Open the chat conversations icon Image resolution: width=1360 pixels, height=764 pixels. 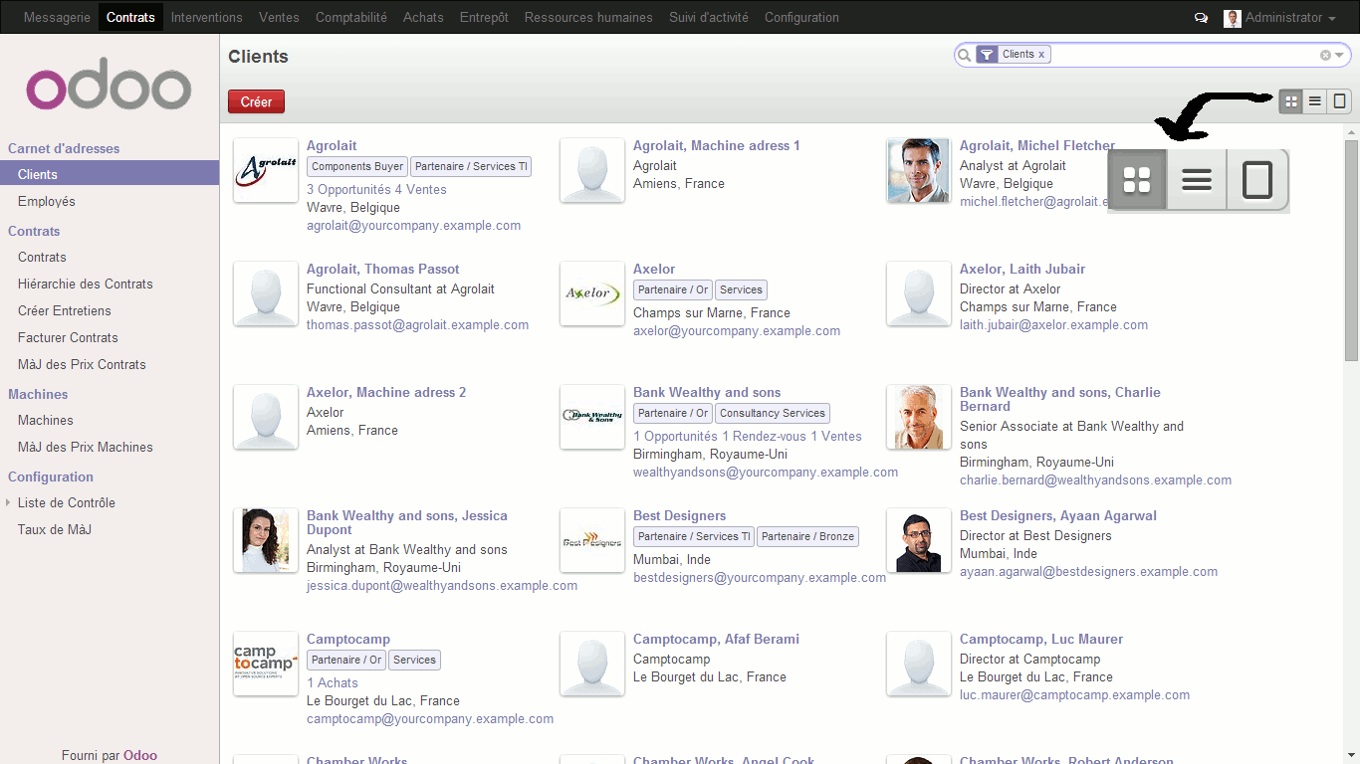(x=1201, y=18)
